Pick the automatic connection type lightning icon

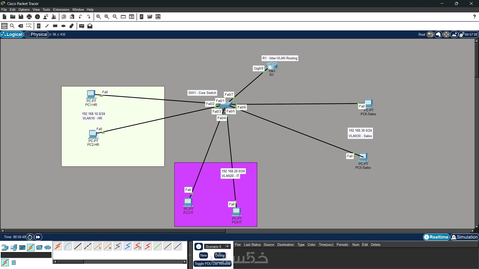click(58, 246)
